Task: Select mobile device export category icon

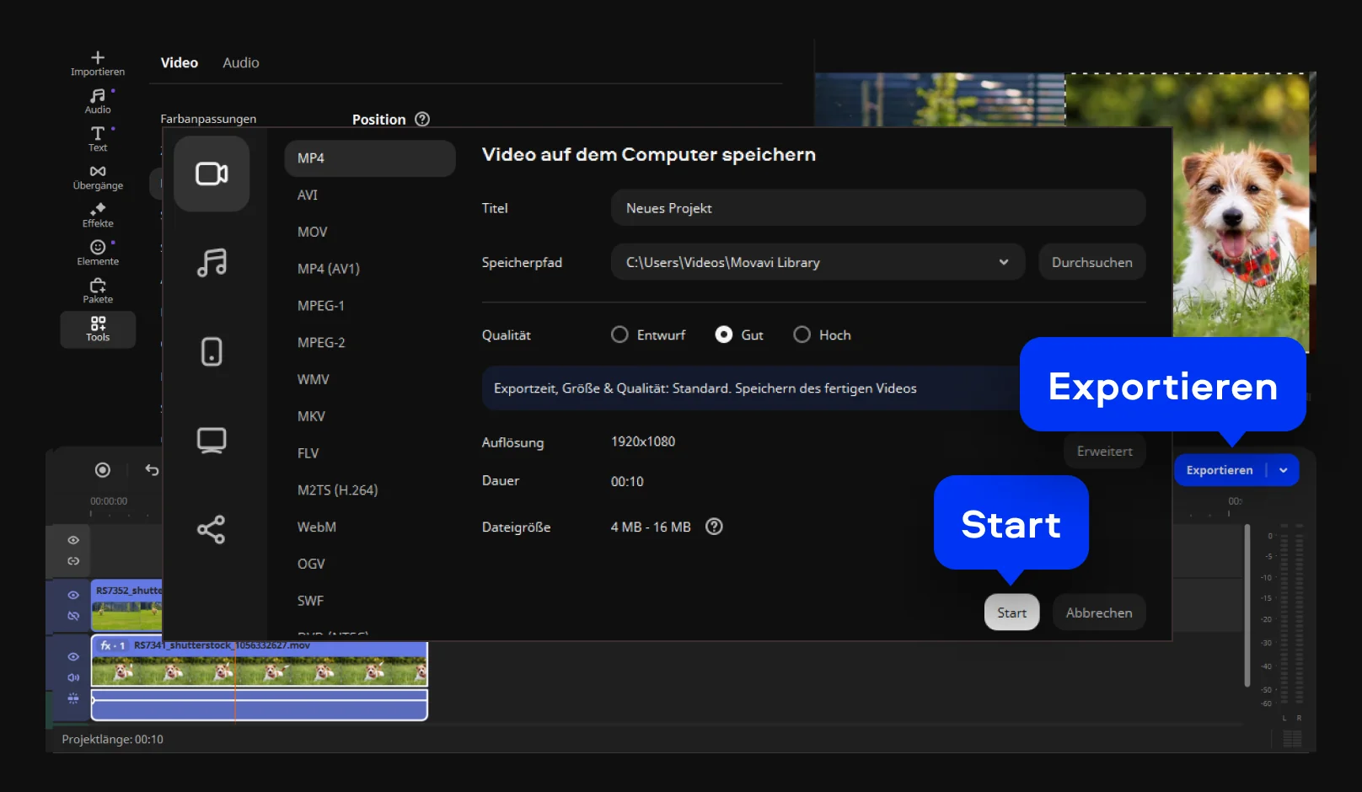Action: click(x=212, y=351)
